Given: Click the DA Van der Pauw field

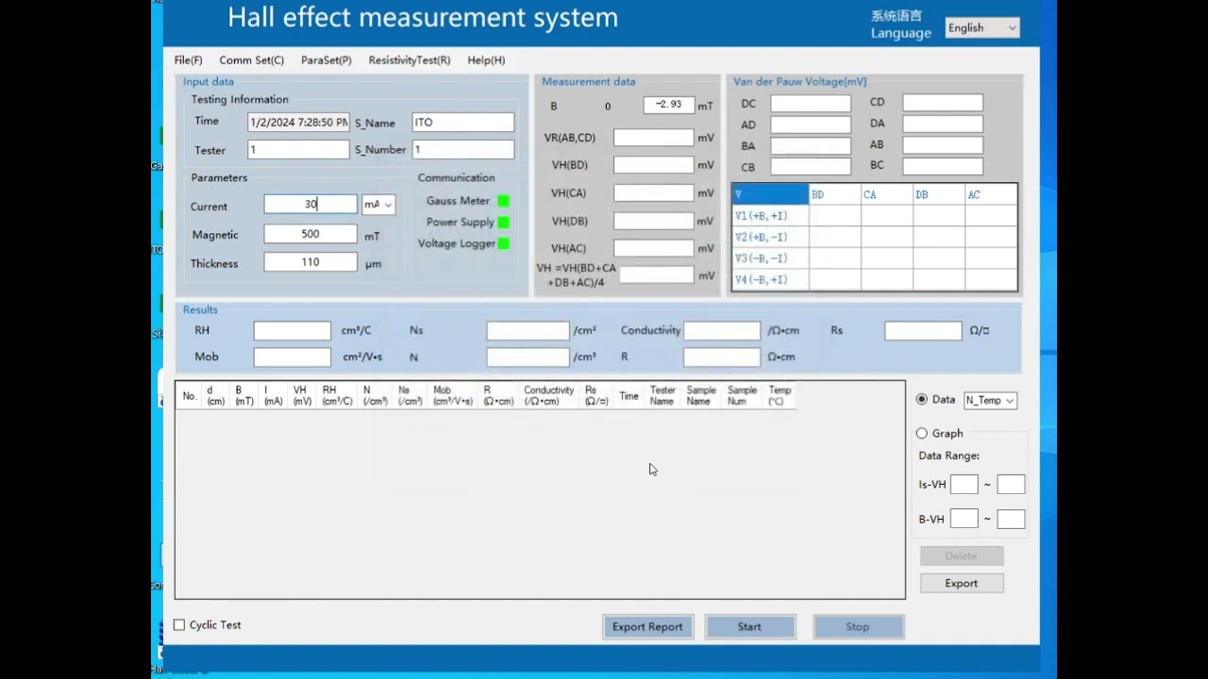Looking at the screenshot, I should pyautogui.click(x=943, y=124).
